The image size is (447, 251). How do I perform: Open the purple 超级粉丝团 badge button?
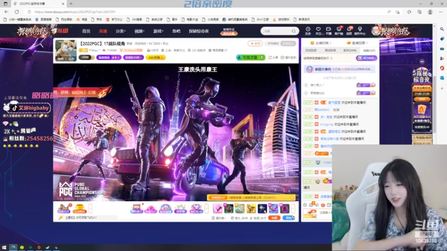(x=134, y=57)
